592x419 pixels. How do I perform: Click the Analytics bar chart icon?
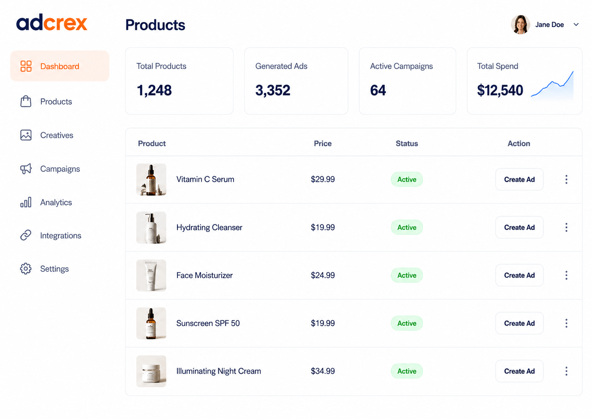pyautogui.click(x=26, y=202)
